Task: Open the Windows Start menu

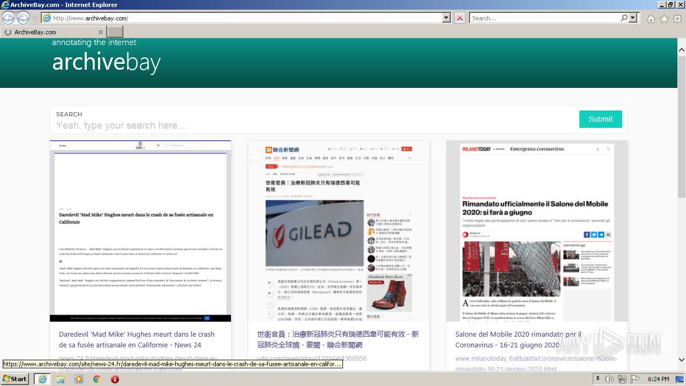Action: [15, 379]
